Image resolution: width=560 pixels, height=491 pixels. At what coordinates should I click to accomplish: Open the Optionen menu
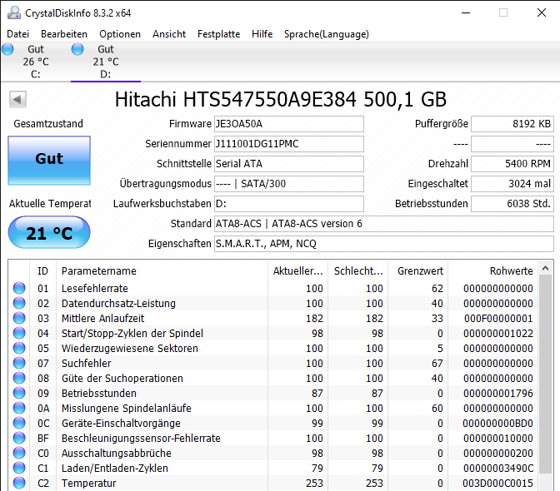[x=120, y=34]
